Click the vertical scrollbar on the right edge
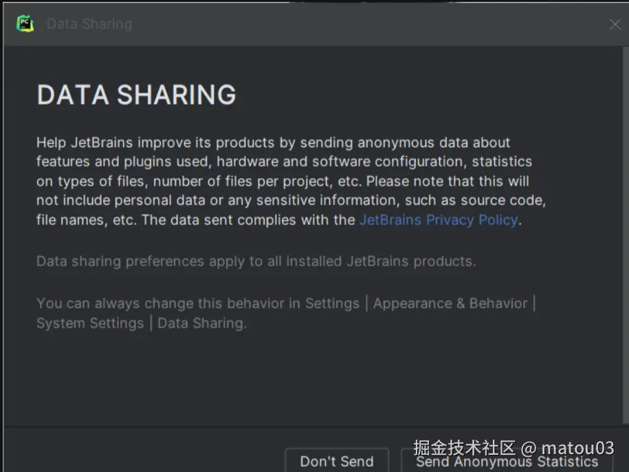Image resolution: width=629 pixels, height=472 pixels. [x=626, y=235]
